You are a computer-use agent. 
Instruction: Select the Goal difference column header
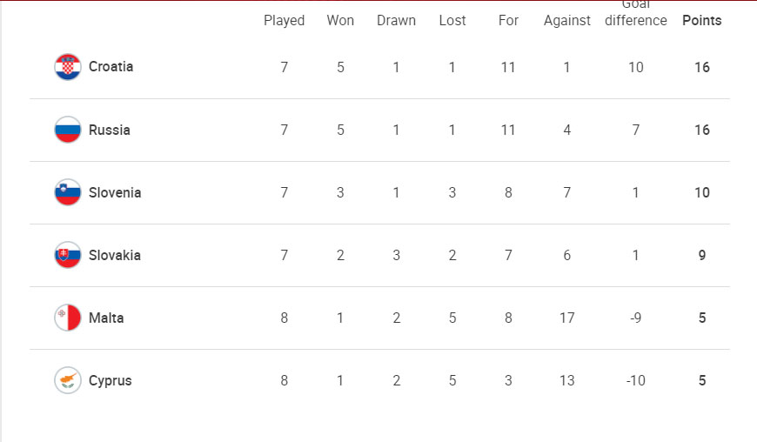636,13
